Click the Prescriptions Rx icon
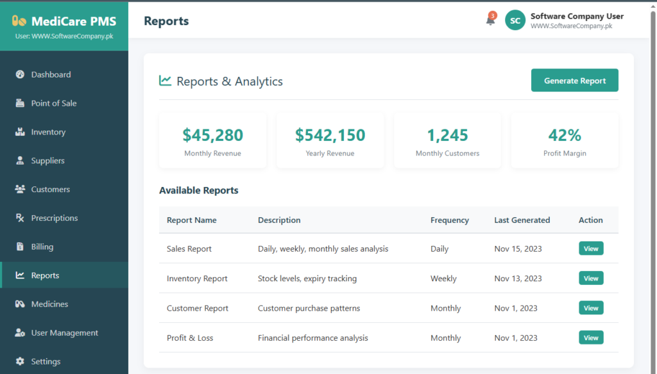The image size is (657, 374). [x=20, y=218]
